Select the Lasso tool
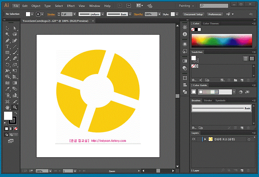 (15, 34)
